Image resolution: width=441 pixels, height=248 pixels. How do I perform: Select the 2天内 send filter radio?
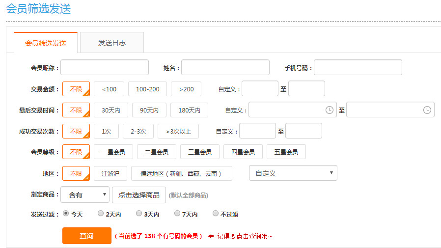(x=100, y=214)
